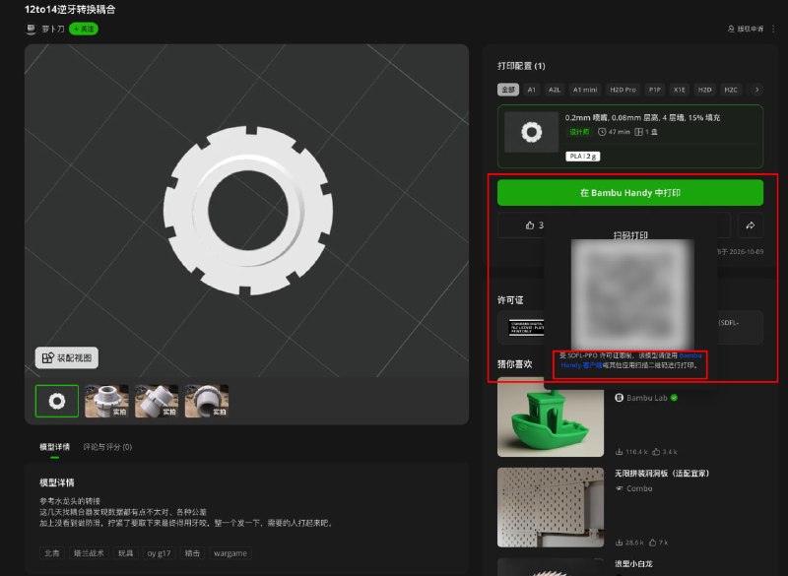Open the pegboard model thumbnail
Image resolution: width=788 pixels, height=576 pixels.
click(551, 507)
